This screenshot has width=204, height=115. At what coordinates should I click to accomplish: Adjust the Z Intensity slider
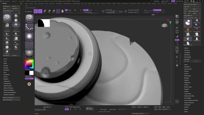coord(91,12)
